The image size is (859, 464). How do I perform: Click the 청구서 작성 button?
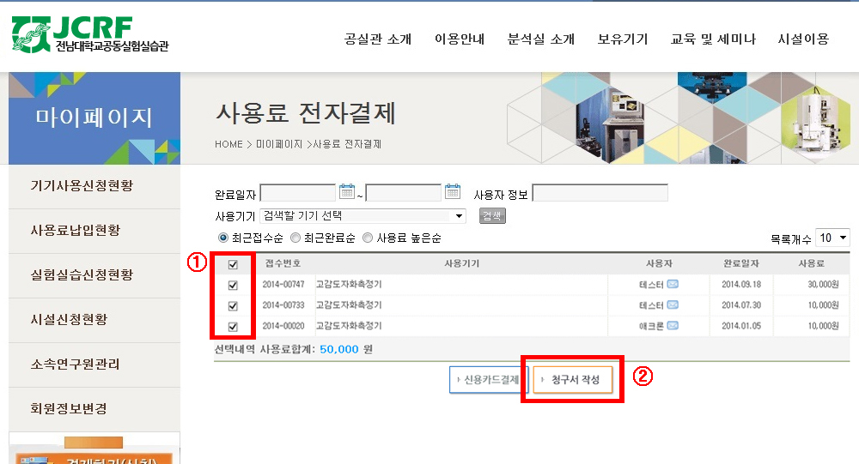coord(573,379)
